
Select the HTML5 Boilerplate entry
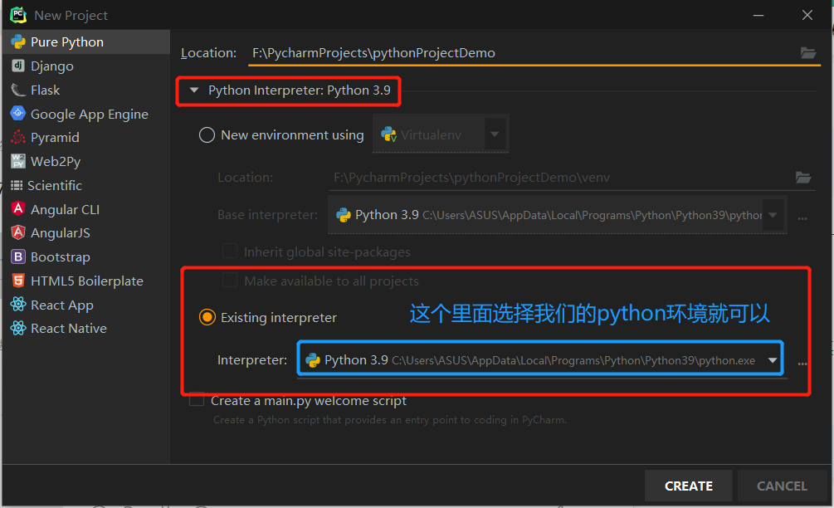point(86,281)
